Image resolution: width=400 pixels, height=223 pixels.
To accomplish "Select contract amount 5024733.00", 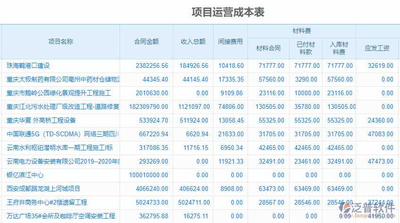I will [x=152, y=203].
